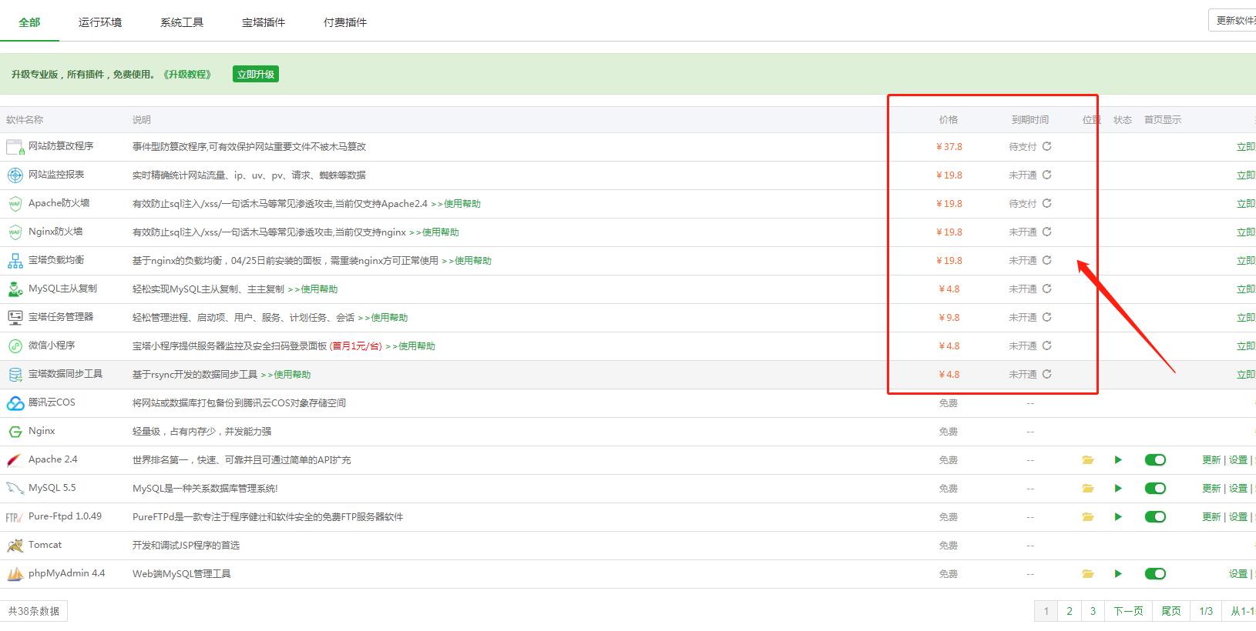Click the 微信小程序 icon
1256x631 pixels.
(x=15, y=346)
